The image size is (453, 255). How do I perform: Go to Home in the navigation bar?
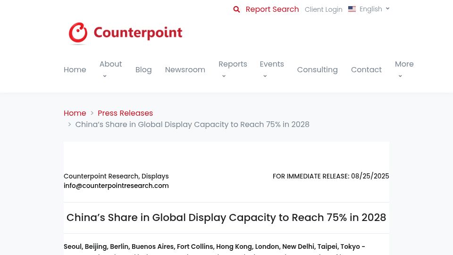[x=75, y=70]
